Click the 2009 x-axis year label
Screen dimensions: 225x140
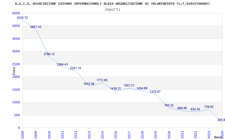pyautogui.click(x=36, y=135)
